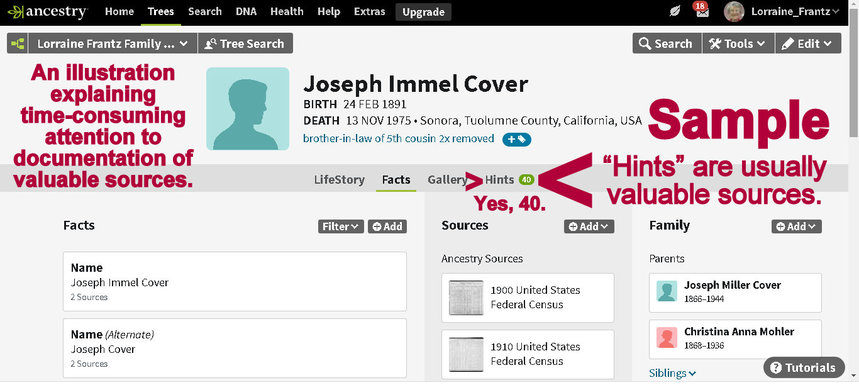
Task: Open the green leaf hints icon
Action: pos(675,11)
